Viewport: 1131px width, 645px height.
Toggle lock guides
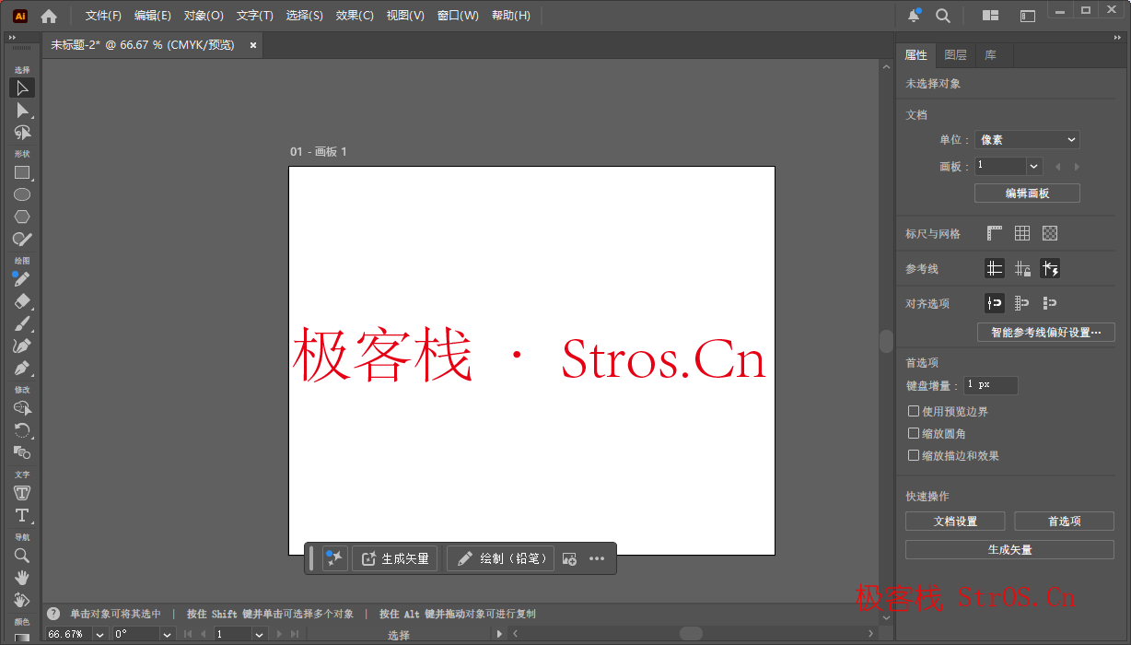(1022, 269)
